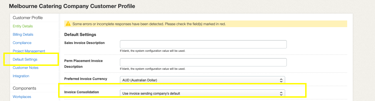The image size is (375, 101).
Task: Expand the Invoice Consolidation dropdown
Action: 203,93
